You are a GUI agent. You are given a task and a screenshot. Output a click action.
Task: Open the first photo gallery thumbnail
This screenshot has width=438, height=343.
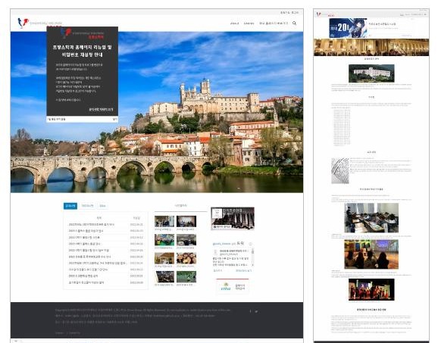click(x=164, y=221)
